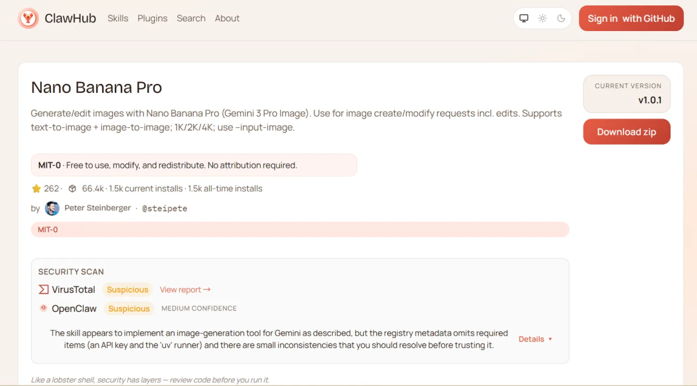Open the About page
Image resolution: width=697 pixels, height=386 pixels.
click(x=227, y=18)
